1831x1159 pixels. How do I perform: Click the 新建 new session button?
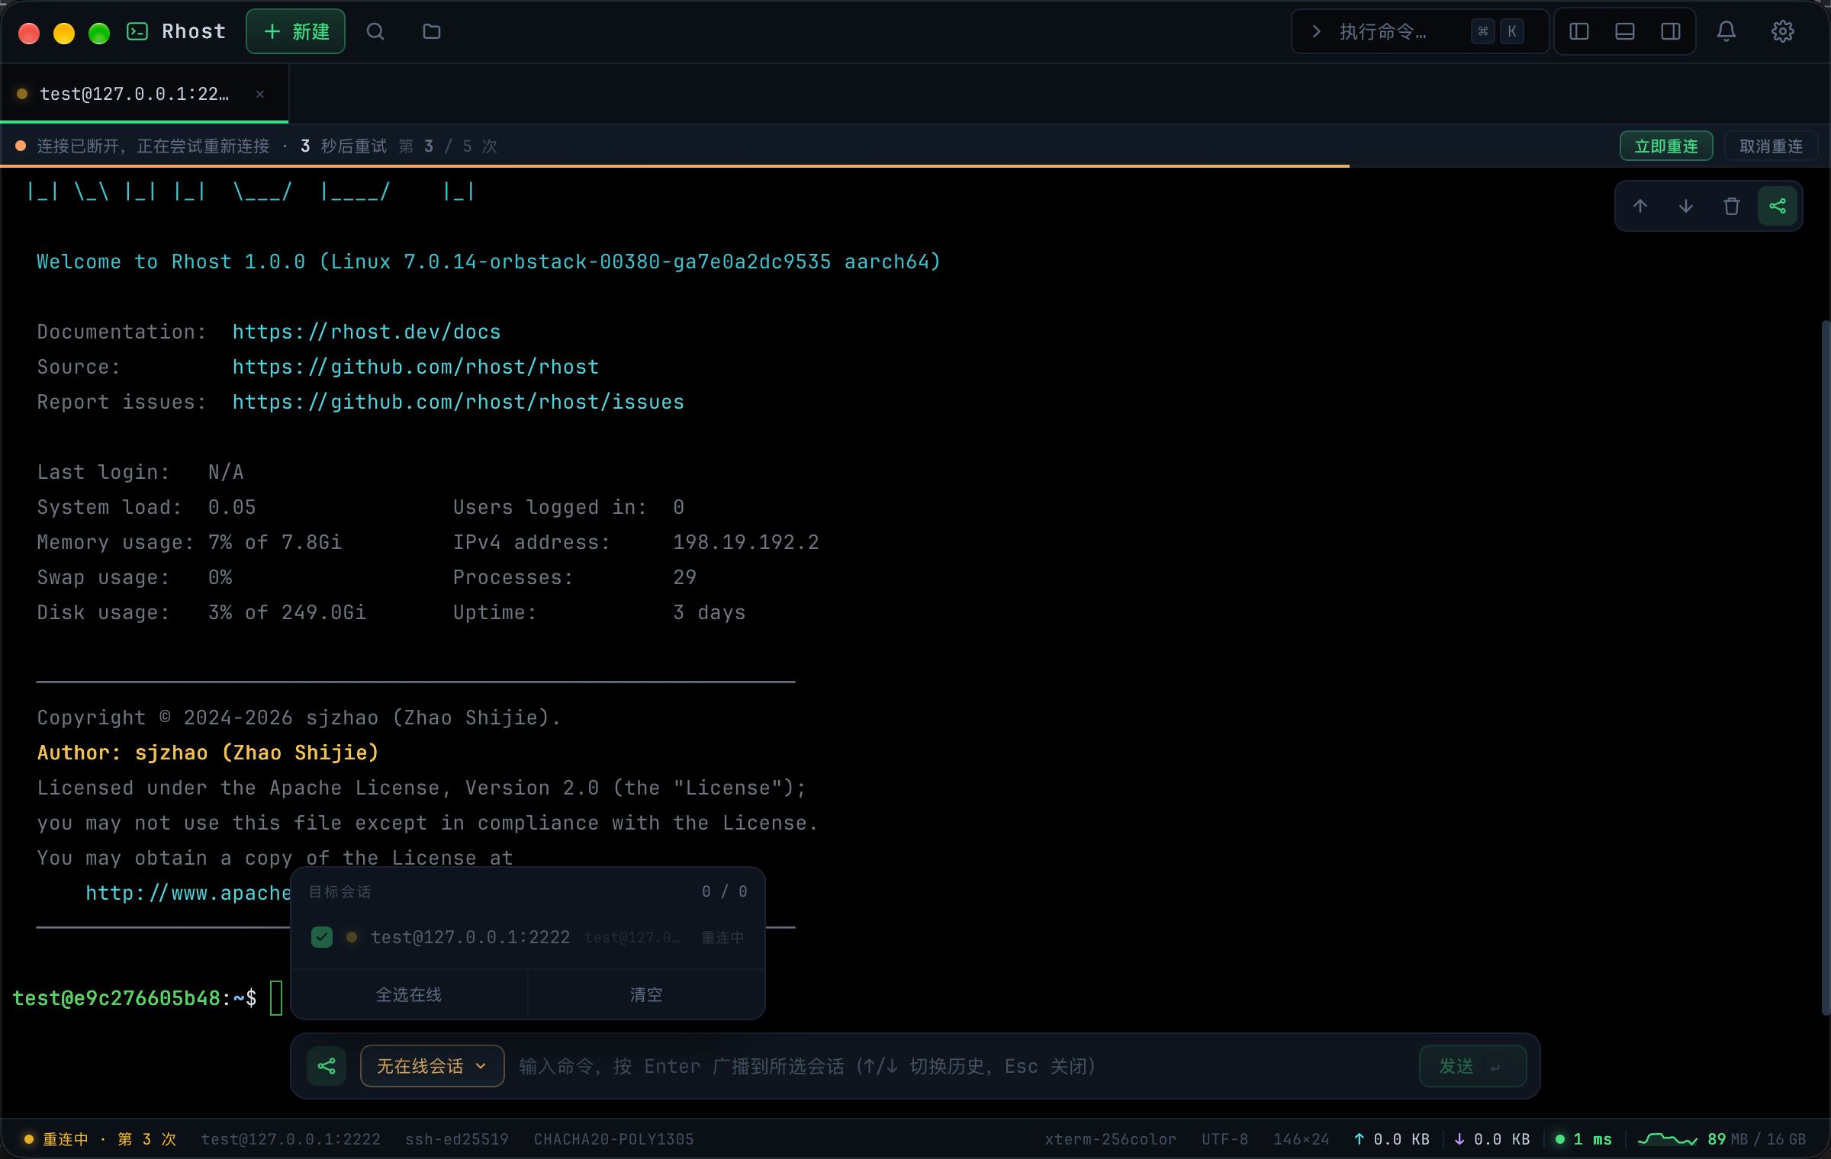coord(295,31)
